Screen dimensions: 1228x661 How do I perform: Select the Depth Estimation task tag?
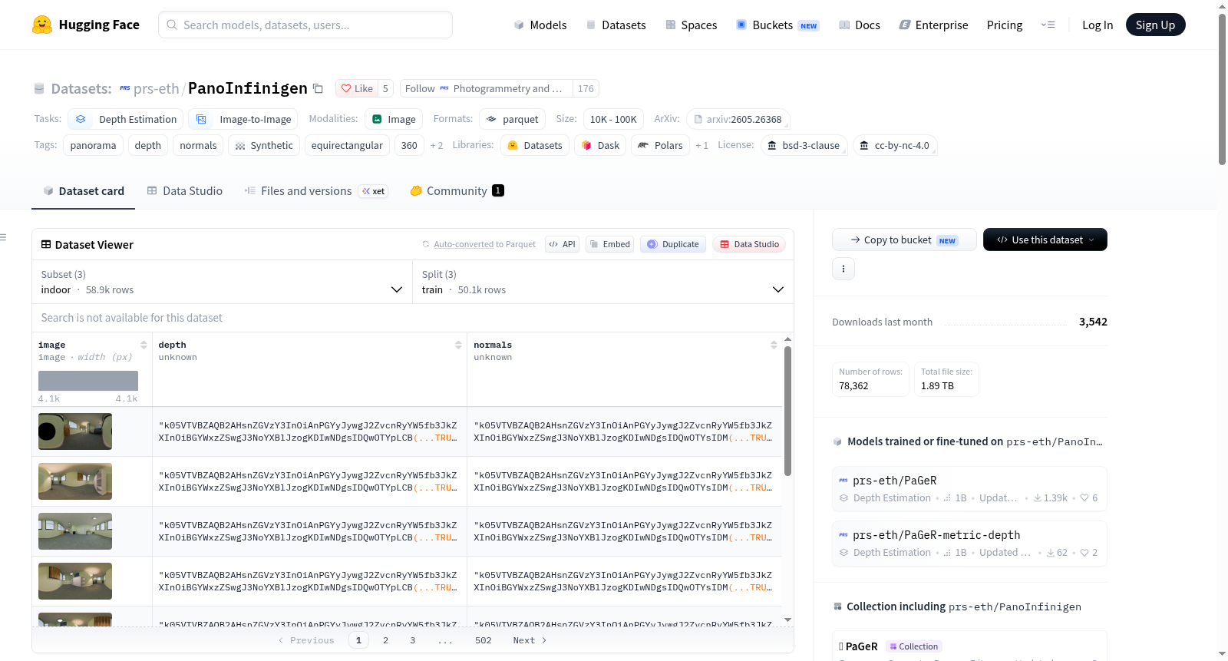pyautogui.click(x=127, y=119)
